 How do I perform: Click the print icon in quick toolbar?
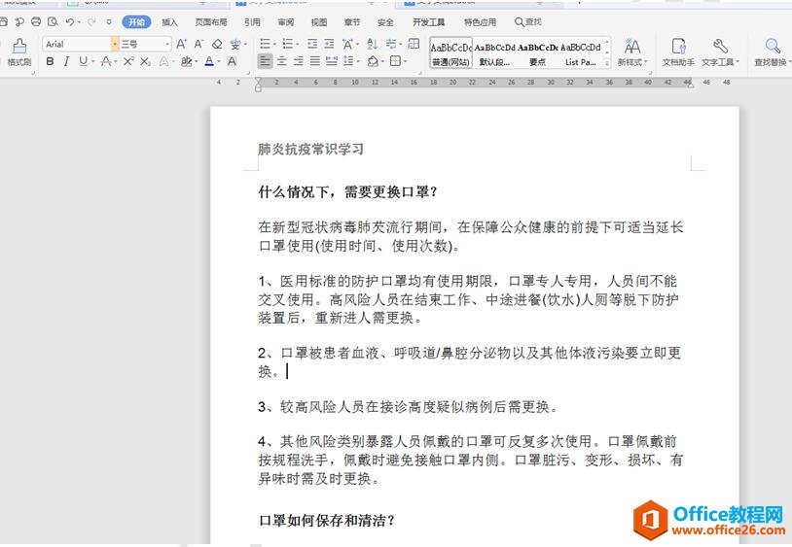(x=36, y=21)
